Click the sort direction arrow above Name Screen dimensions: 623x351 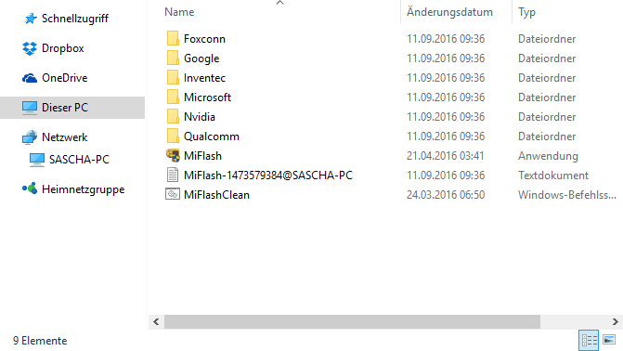pyautogui.click(x=279, y=3)
